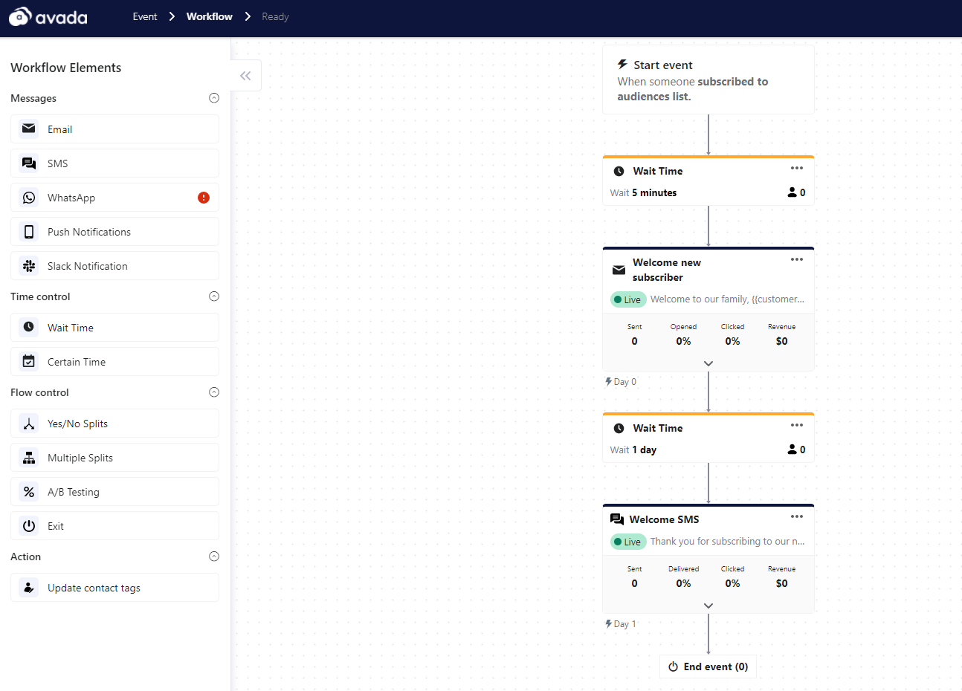This screenshot has height=691, width=962.
Task: Click the Avada logo in header
Action: pyautogui.click(x=48, y=16)
